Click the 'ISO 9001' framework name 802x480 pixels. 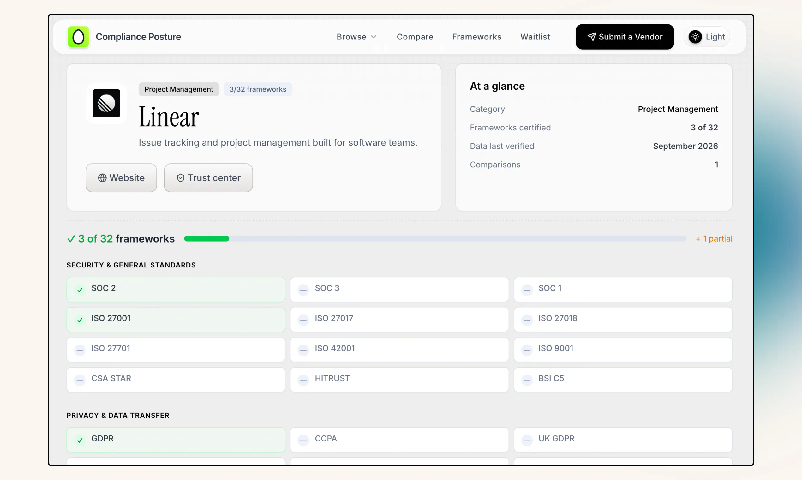pyautogui.click(x=556, y=348)
